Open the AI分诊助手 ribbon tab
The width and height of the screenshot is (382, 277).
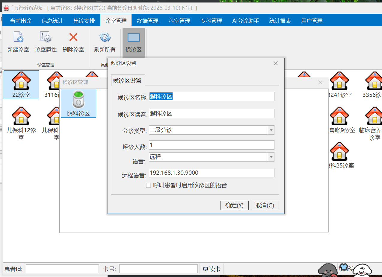point(246,21)
